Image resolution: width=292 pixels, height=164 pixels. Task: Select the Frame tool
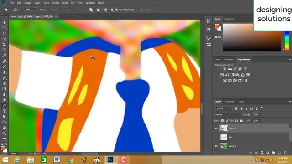[x=4, y=50]
